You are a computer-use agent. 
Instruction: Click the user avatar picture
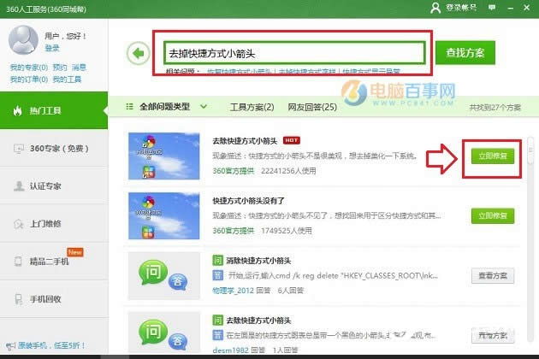(23, 39)
